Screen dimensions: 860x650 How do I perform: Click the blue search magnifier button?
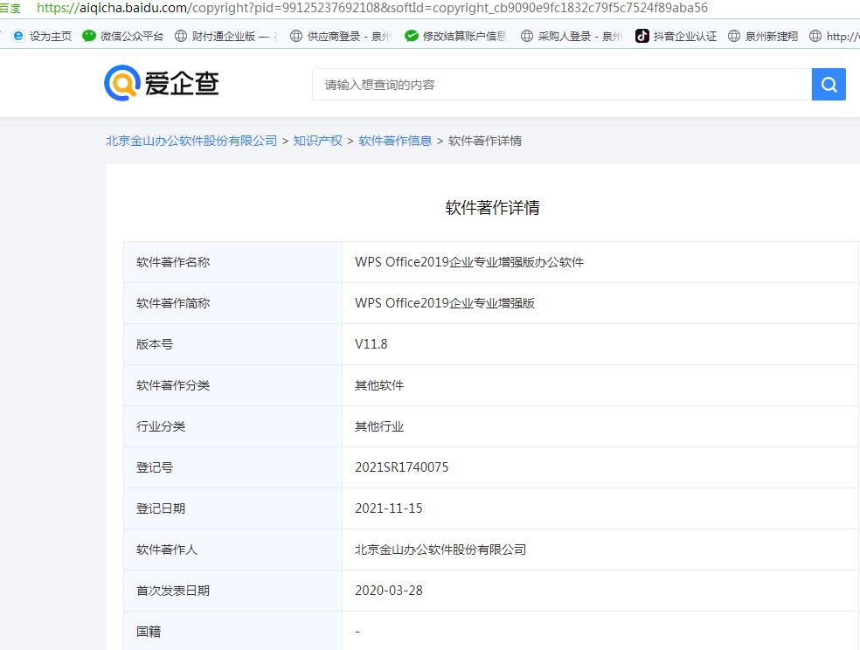tap(829, 85)
